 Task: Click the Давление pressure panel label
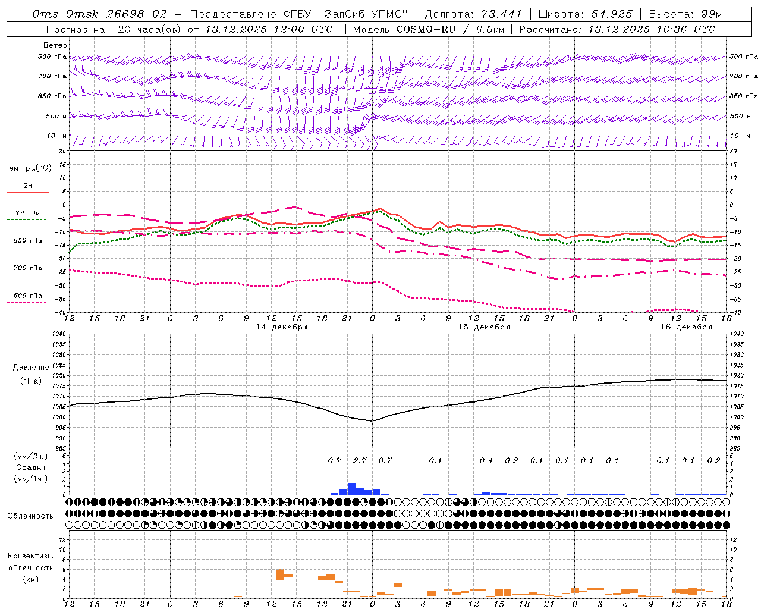tap(31, 368)
